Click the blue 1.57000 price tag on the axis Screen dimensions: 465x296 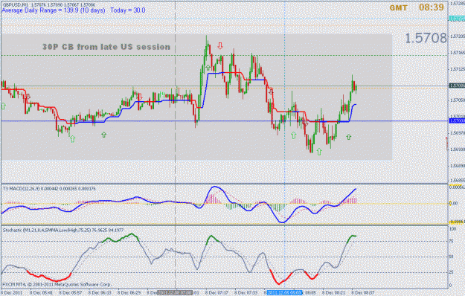457,120
